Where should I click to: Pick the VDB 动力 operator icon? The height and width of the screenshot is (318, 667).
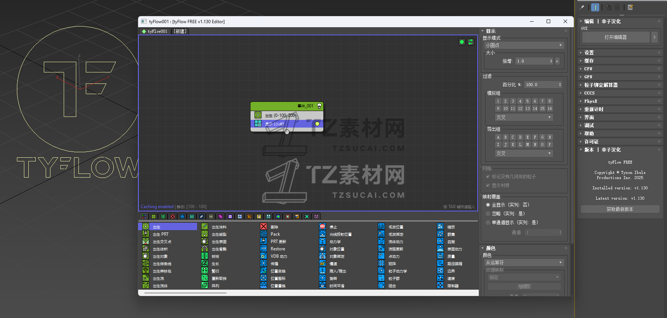click(264, 256)
